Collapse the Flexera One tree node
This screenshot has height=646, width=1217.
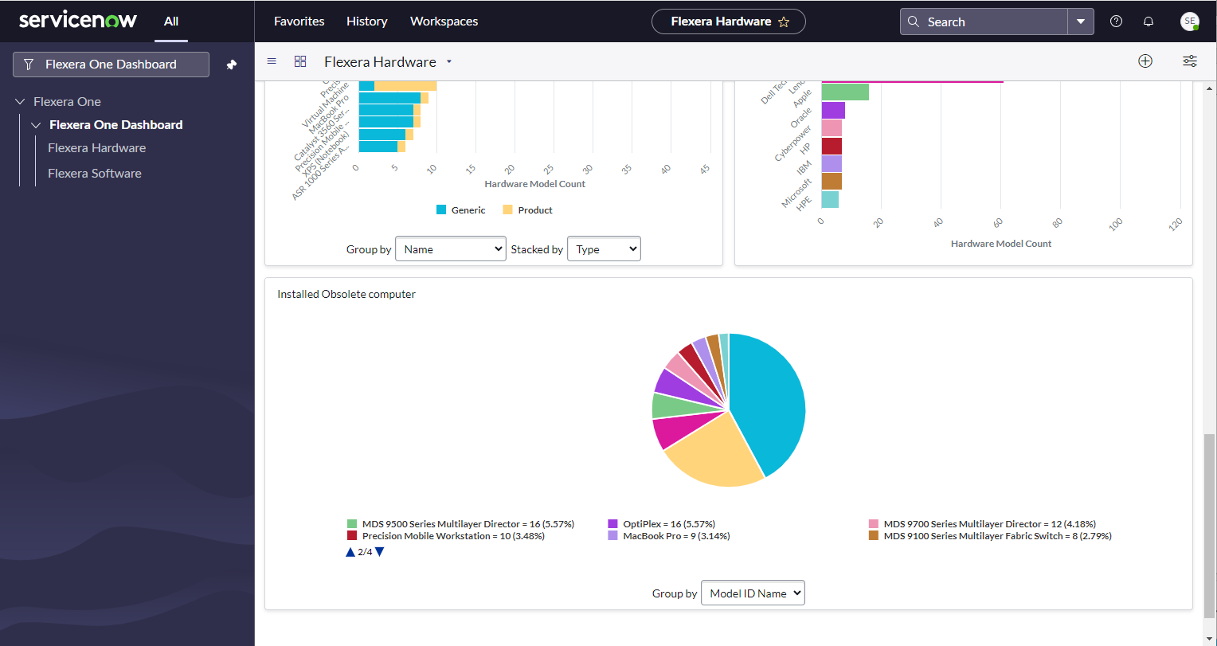[x=21, y=102]
